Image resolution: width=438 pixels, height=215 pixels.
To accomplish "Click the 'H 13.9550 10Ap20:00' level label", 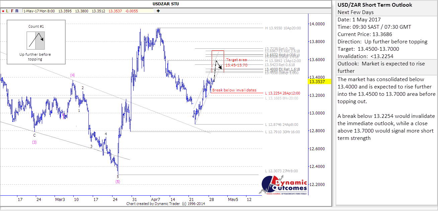I will [x=283, y=28].
